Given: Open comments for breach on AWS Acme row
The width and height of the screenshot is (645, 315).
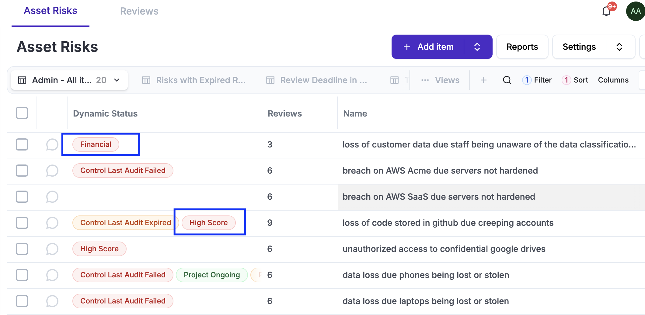Looking at the screenshot, I should pyautogui.click(x=52, y=171).
